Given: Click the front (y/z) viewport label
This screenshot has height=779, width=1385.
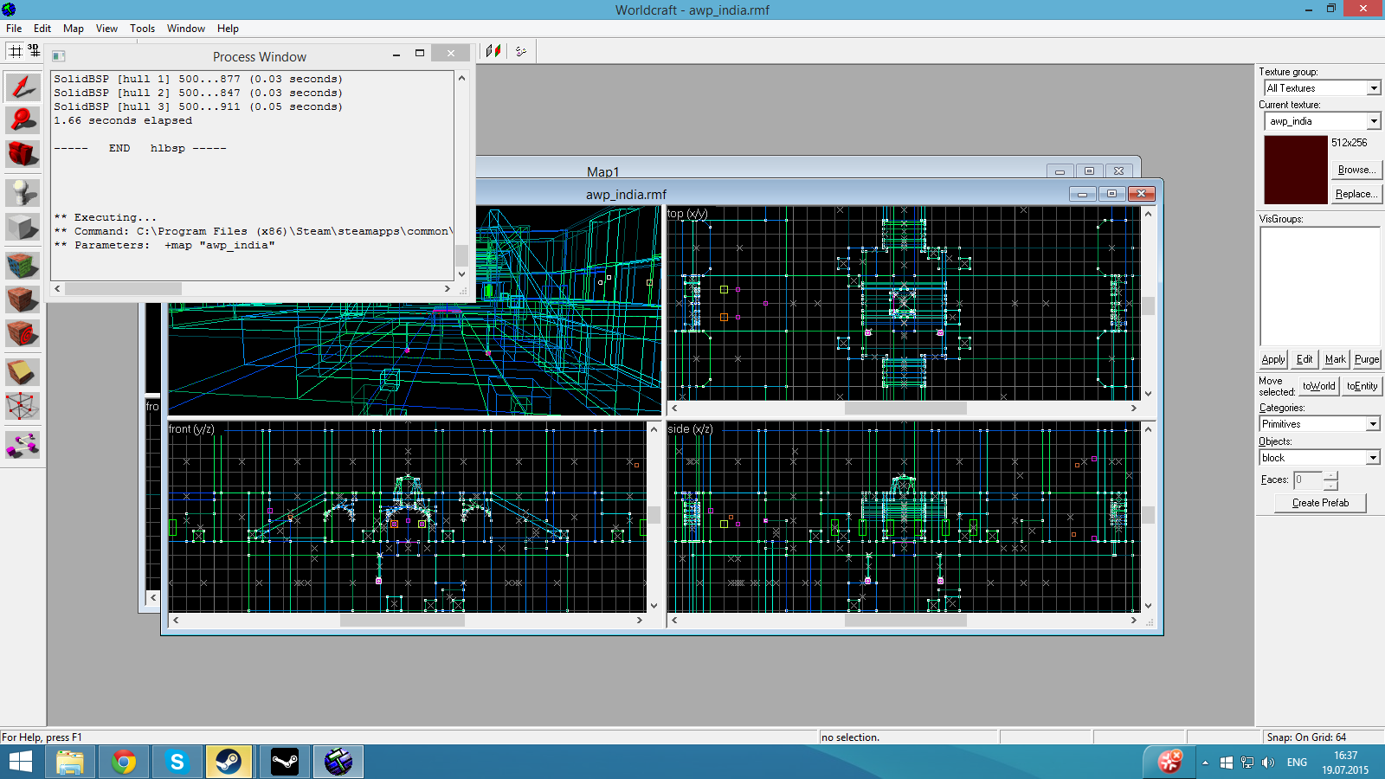Looking at the screenshot, I should point(191,429).
